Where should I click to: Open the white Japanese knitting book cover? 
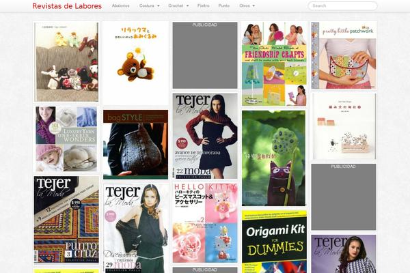344,126
